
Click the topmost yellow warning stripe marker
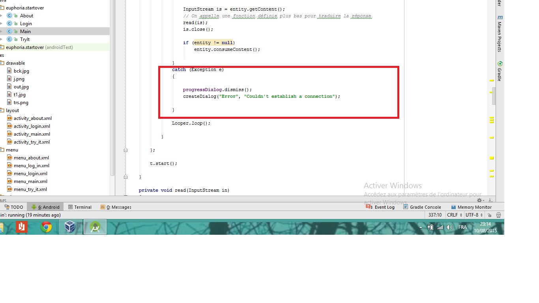click(x=492, y=80)
